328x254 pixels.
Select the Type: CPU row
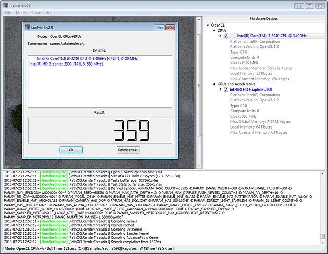tap(238, 52)
